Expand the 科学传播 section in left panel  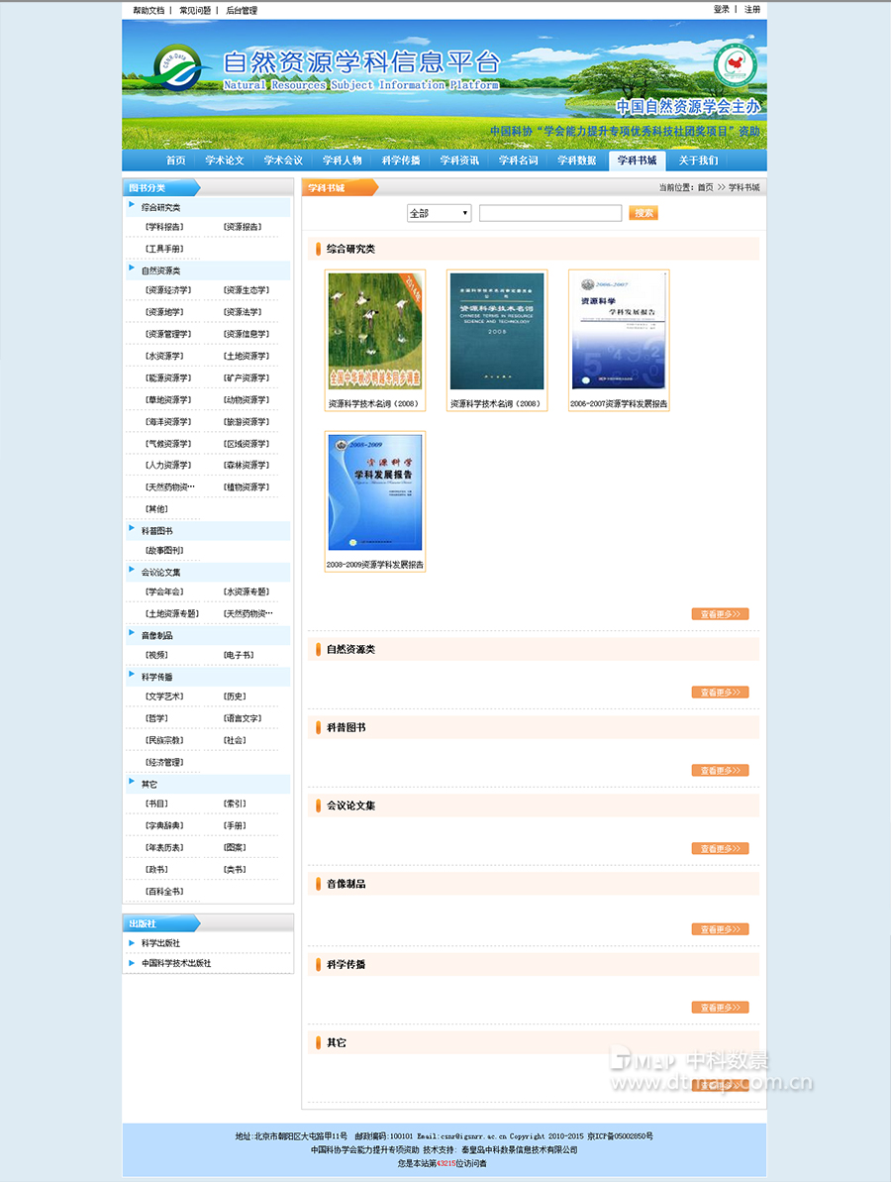tap(158, 677)
